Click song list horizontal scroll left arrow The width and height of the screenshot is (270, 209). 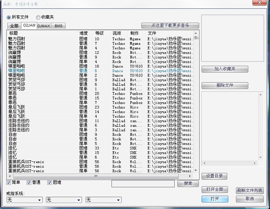tap(10, 176)
